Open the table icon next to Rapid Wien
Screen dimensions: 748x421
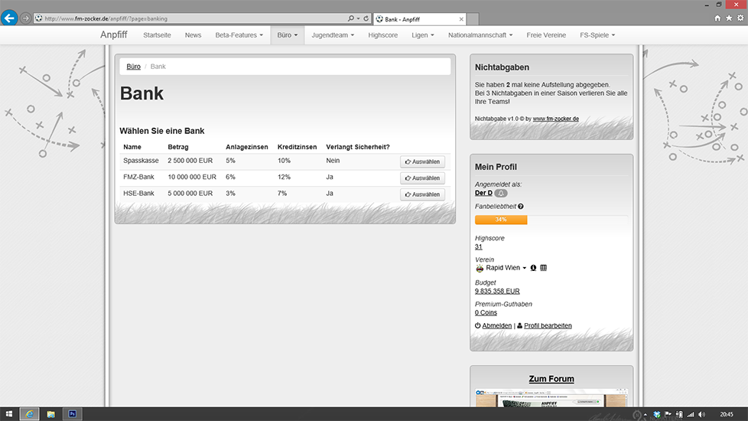544,268
